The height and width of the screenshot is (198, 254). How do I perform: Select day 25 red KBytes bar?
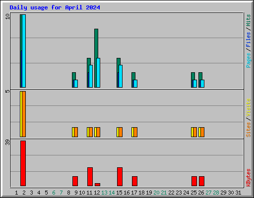point(194,181)
